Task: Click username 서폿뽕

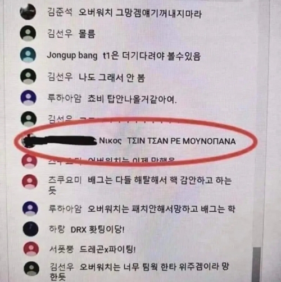Action: [x=61, y=249]
